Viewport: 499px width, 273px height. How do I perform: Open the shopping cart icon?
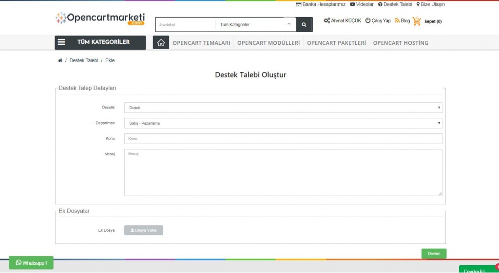417,21
